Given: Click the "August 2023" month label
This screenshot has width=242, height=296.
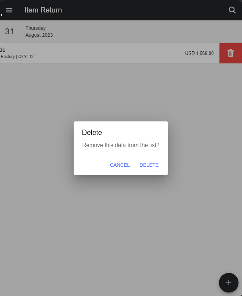Looking at the screenshot, I should pos(39,35).
